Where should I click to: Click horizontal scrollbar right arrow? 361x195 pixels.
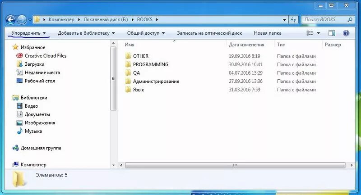click(x=352, y=165)
